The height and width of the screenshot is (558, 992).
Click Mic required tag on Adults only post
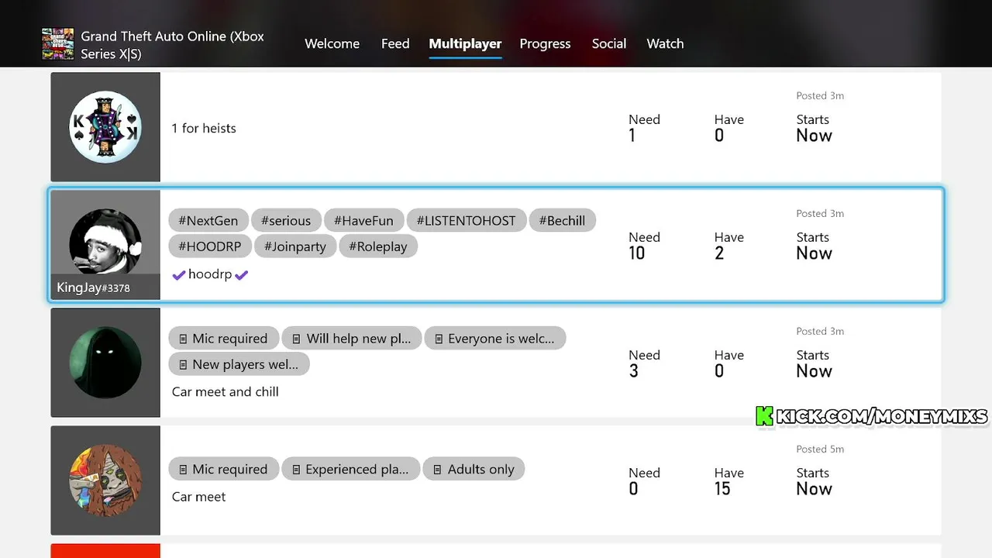(224, 469)
